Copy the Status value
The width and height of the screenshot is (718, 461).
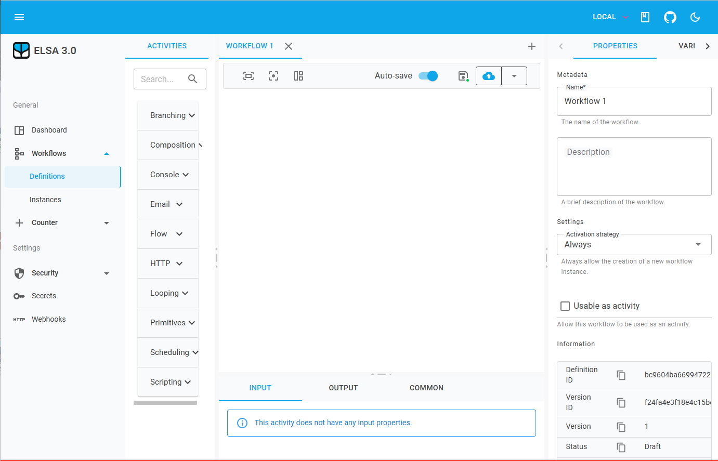click(621, 447)
